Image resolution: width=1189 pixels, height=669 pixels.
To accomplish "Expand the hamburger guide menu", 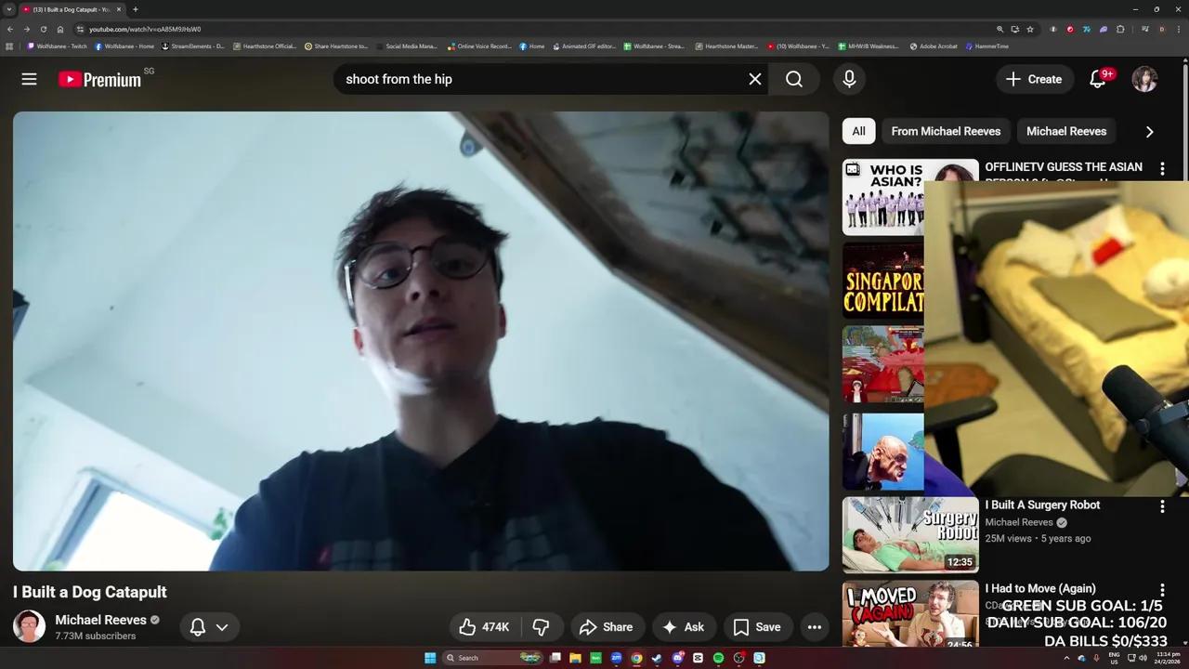I will [x=29, y=79].
